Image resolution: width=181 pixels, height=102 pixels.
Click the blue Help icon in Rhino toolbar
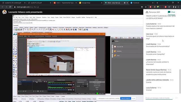[87, 29]
